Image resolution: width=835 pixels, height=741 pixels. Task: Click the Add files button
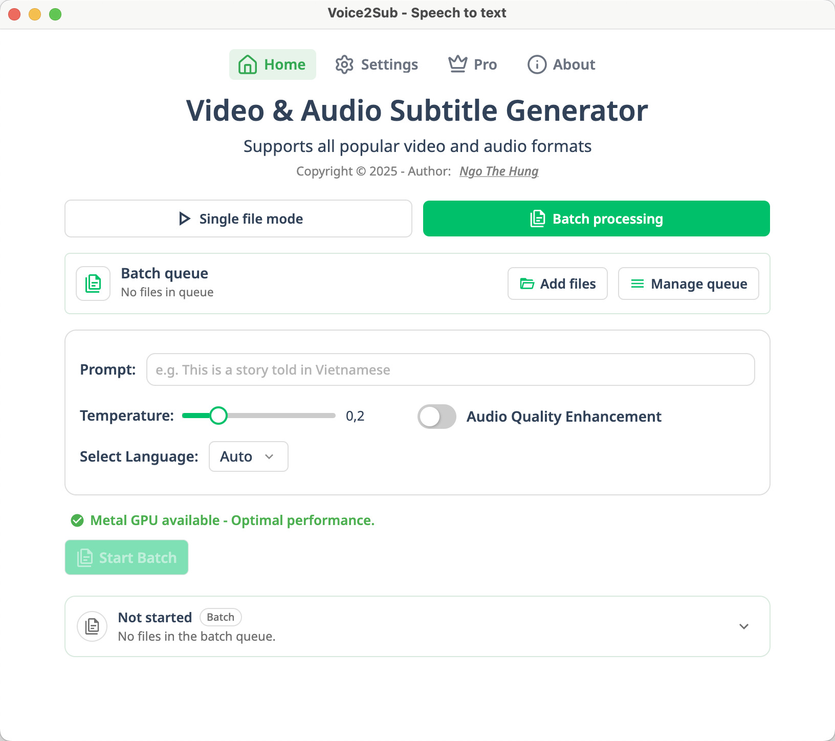558,284
